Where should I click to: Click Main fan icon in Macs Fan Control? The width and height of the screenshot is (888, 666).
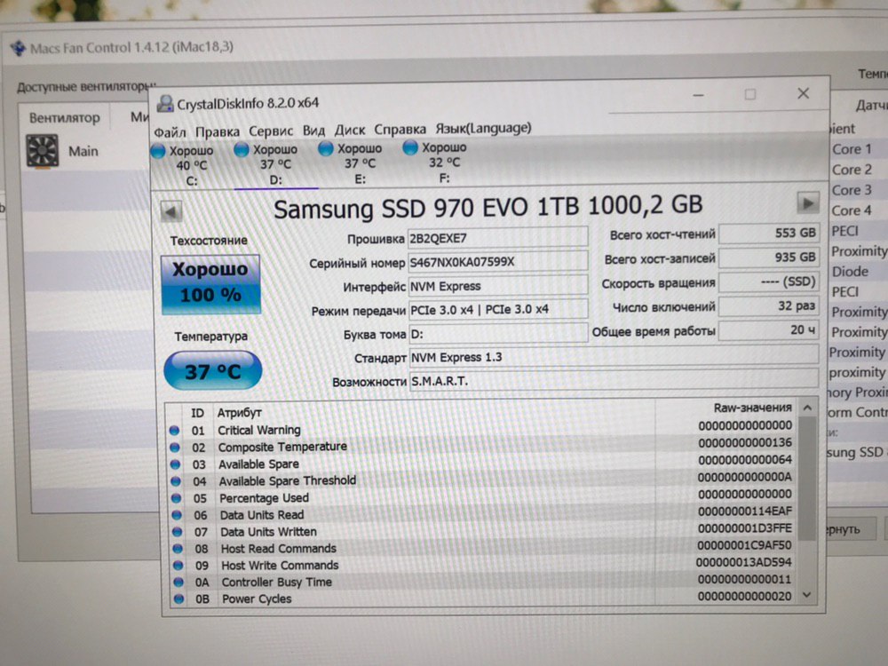point(43,151)
